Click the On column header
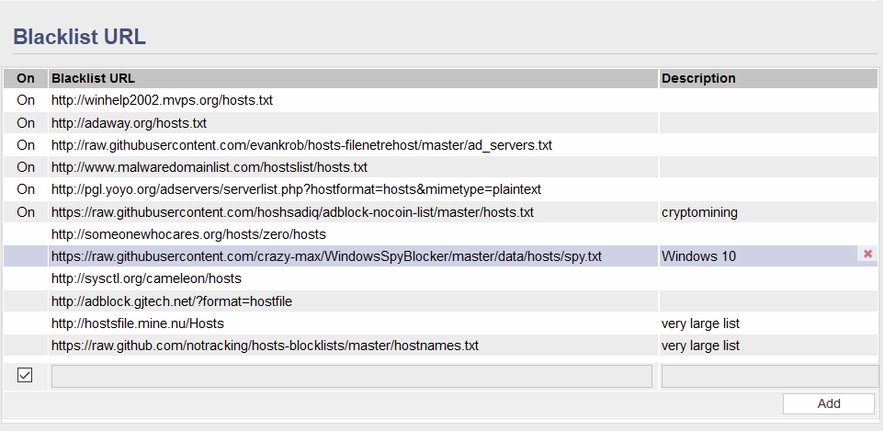 click(26, 78)
